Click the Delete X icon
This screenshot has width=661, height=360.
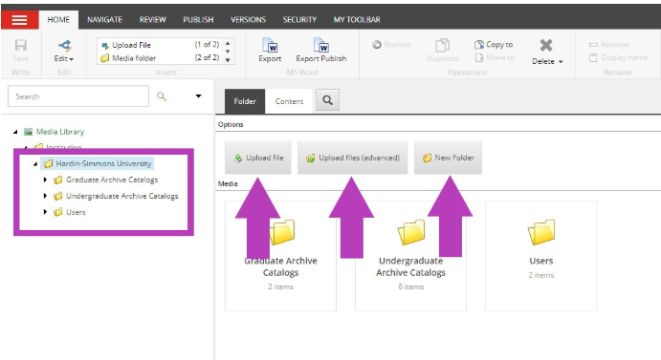click(546, 45)
